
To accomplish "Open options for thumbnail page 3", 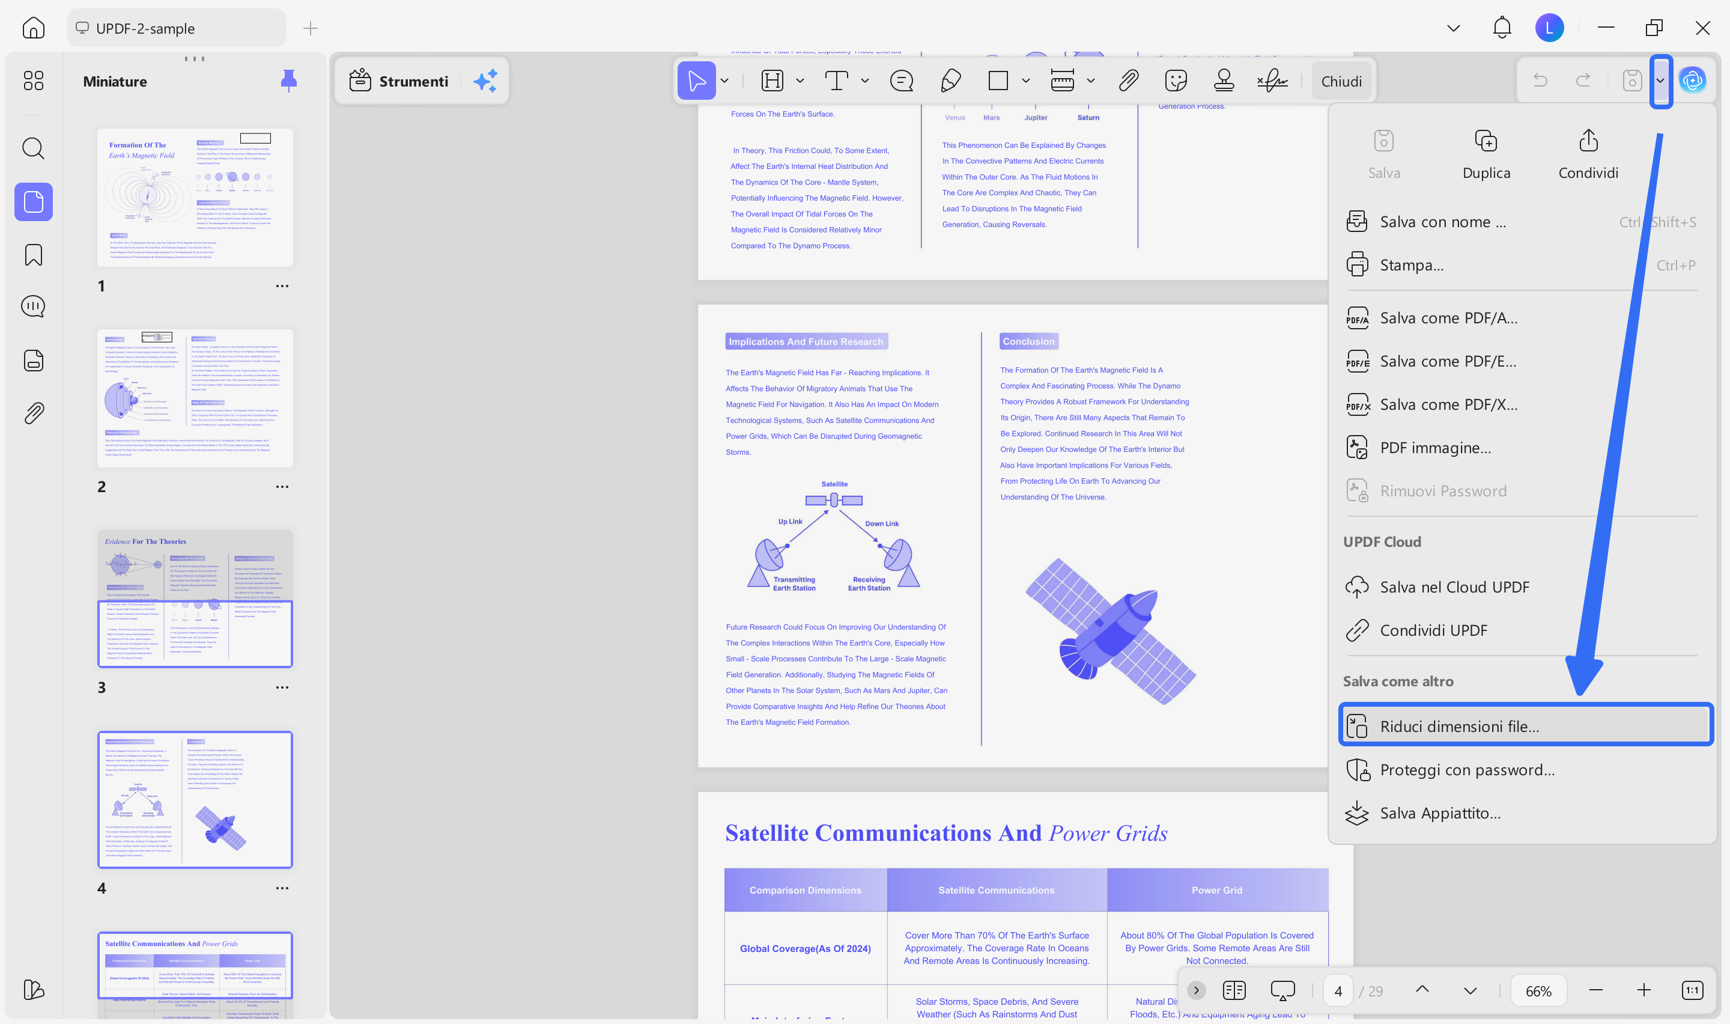I will pyautogui.click(x=282, y=687).
